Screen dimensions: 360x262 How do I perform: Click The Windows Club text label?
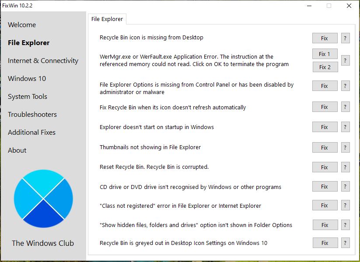tap(43, 243)
